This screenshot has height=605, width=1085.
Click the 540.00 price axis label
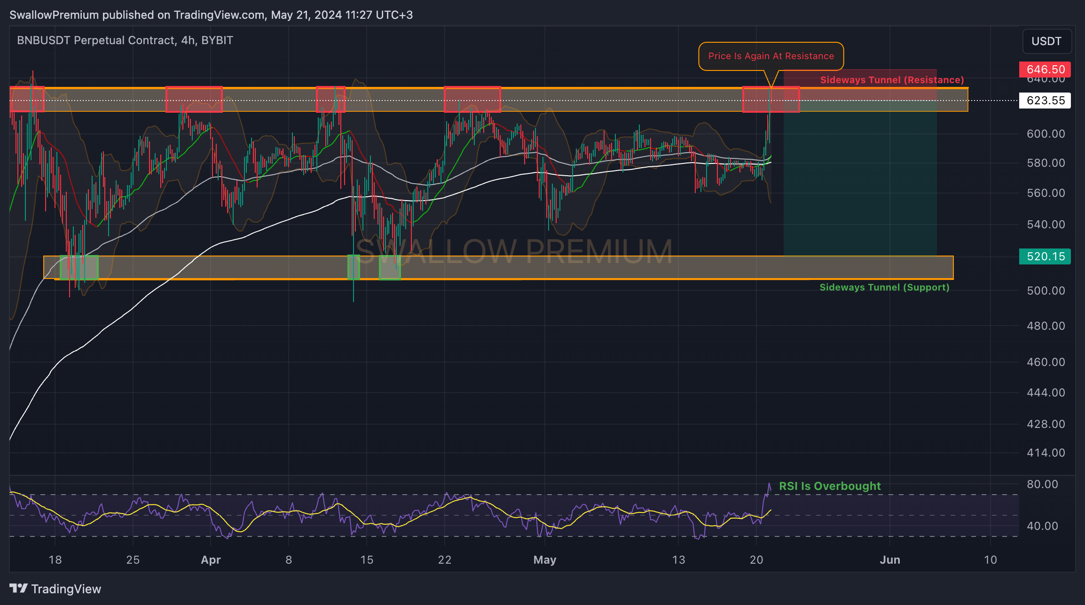click(x=1046, y=225)
